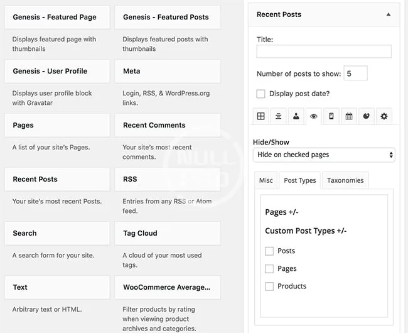Open the gear settings icon tab
This screenshot has height=333, width=408.
coord(384,116)
